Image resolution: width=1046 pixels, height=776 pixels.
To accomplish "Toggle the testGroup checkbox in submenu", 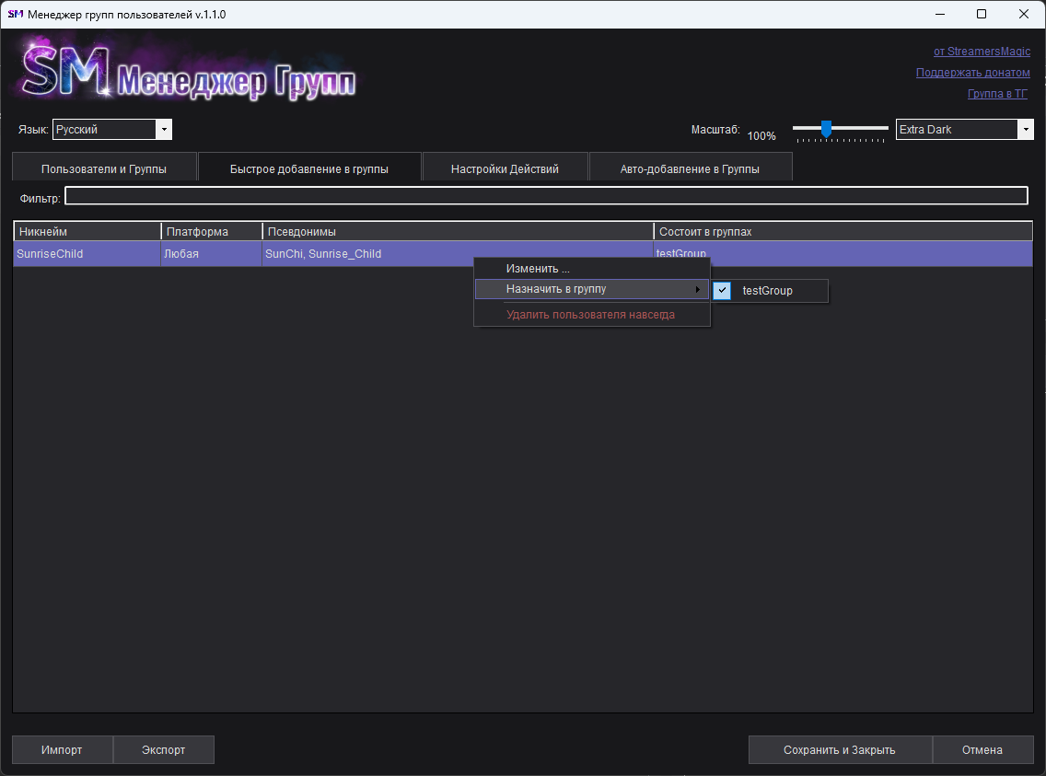I will pos(723,290).
